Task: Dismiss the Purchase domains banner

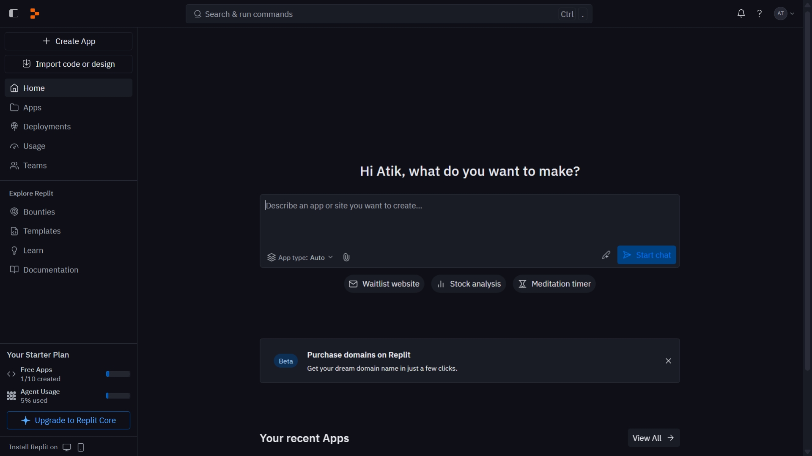Action: [668, 361]
